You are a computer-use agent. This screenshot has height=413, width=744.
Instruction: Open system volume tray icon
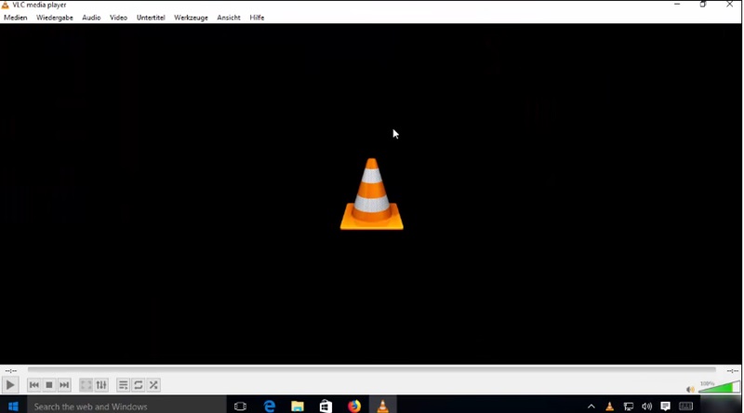pos(646,406)
